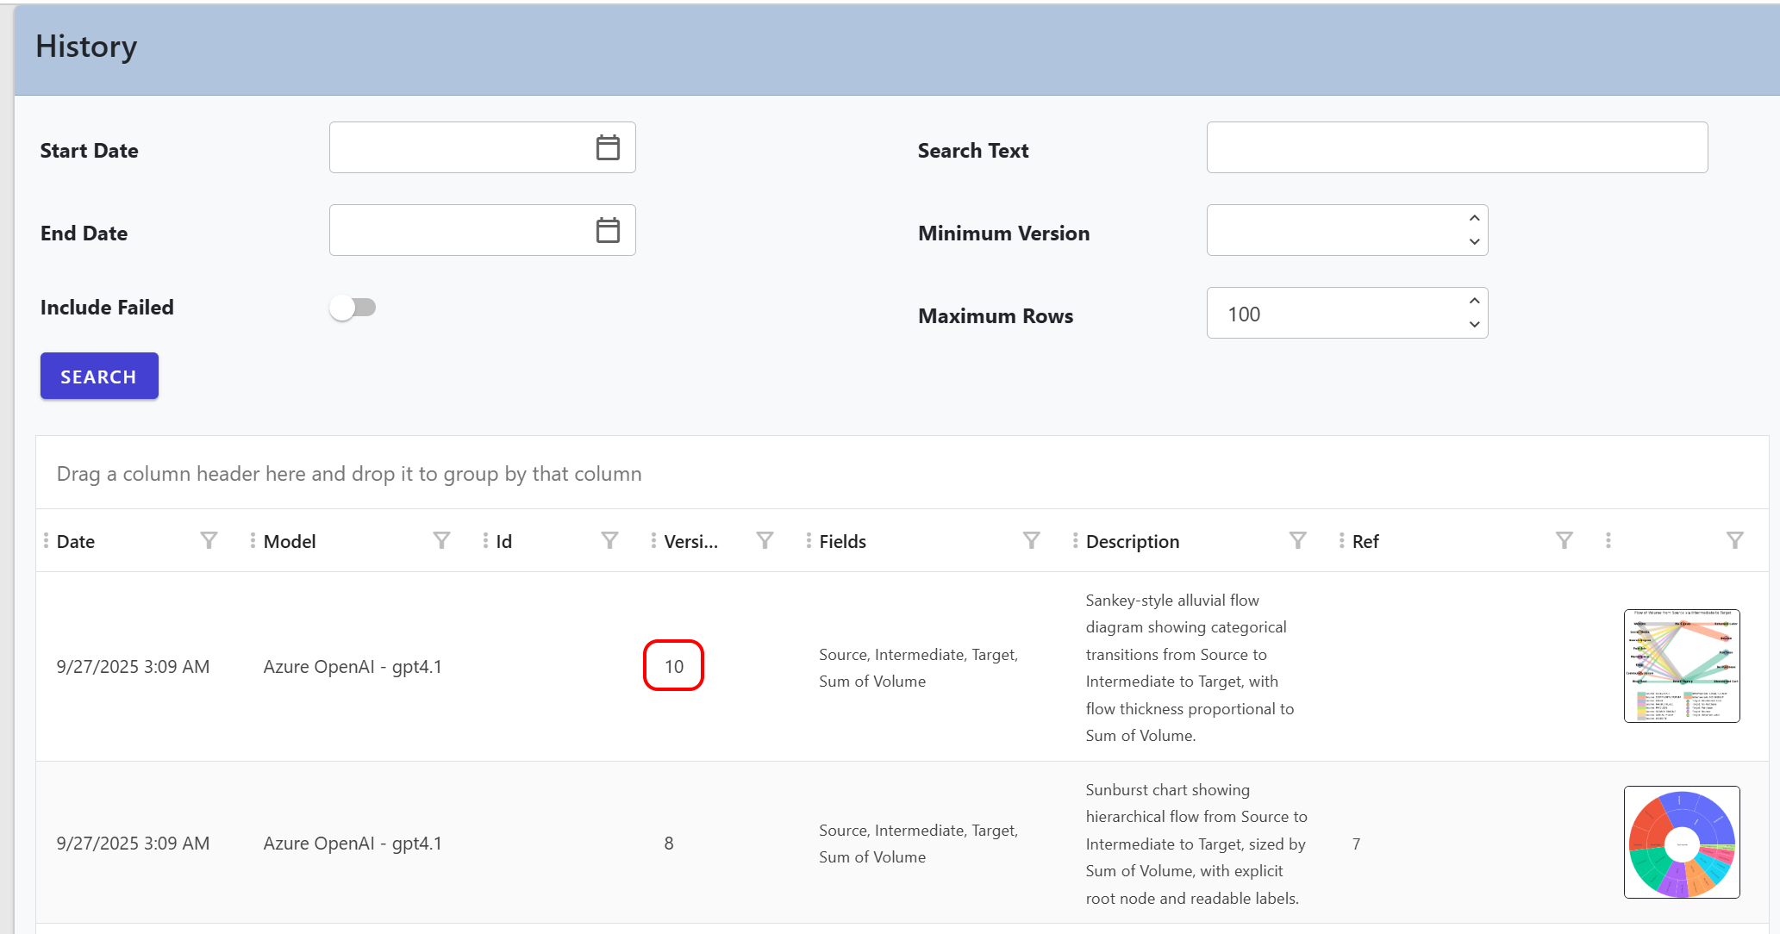
Task: Click the group-by drop area panel
Action: [x=902, y=473]
